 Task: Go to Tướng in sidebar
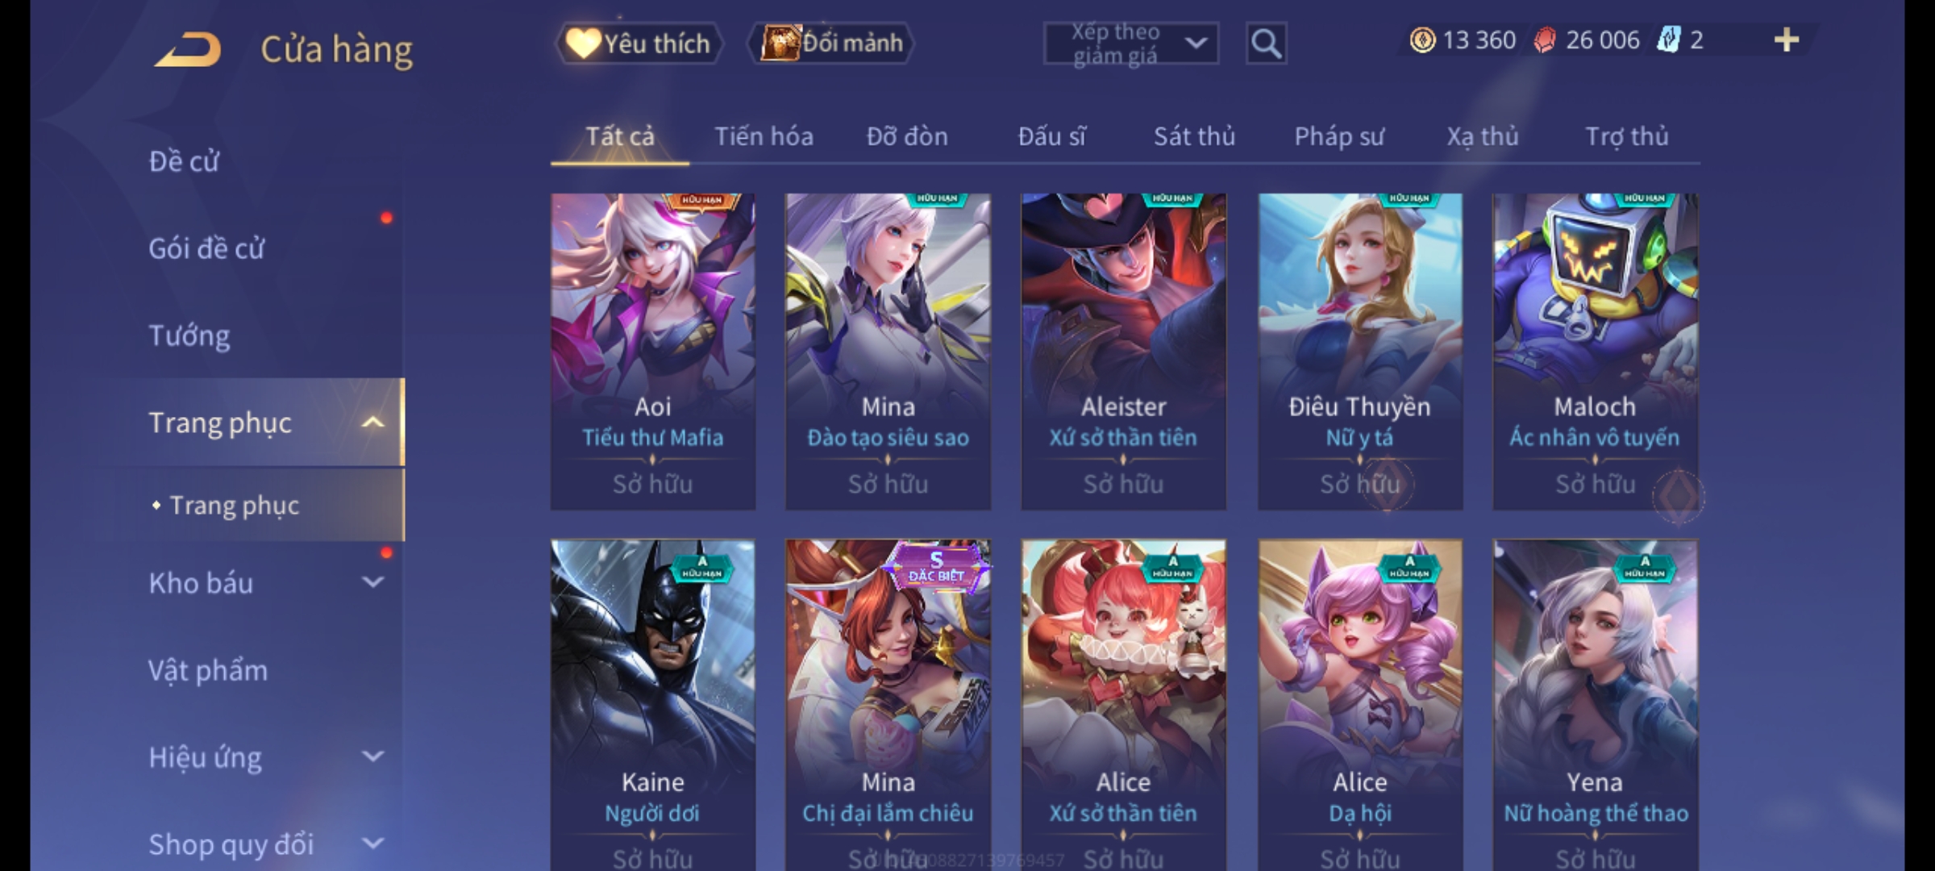tap(189, 335)
